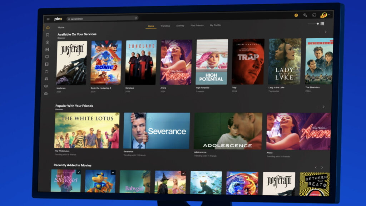Show next items in Popular With Your Friends
The image size is (366, 206).
coord(323,107)
